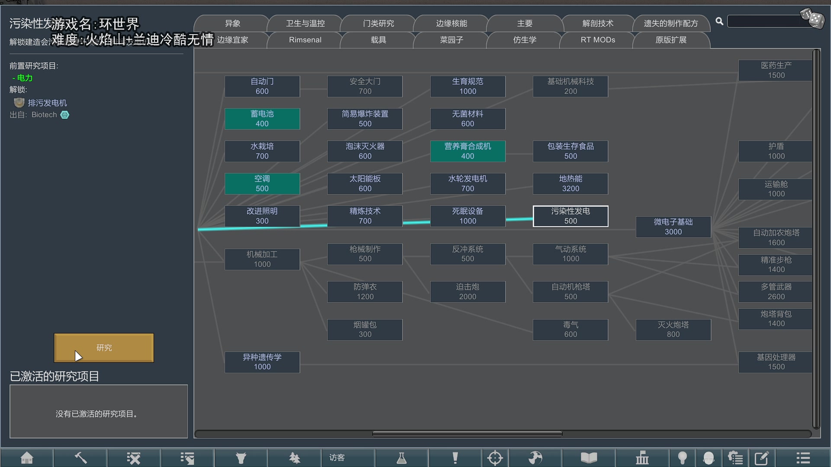Open the 排污发电机 unlock link
This screenshot has width=831, height=467.
point(47,103)
